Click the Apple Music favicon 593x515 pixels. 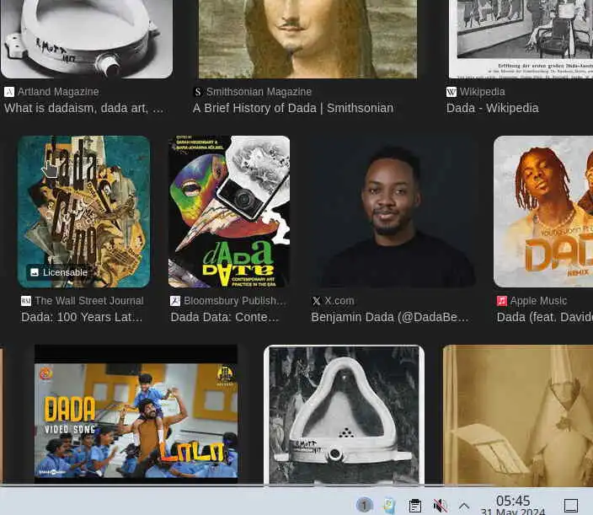click(501, 301)
